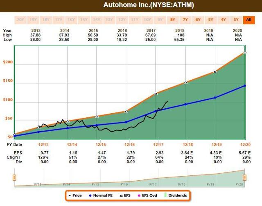Click FY19 in the overview navigator
This screenshot has width=262, height=206.
210,184
